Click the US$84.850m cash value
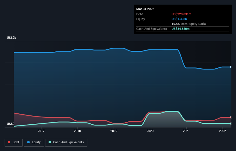 coord(181,29)
